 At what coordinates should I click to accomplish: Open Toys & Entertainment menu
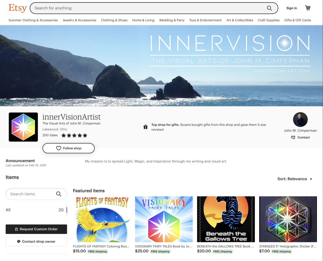(205, 20)
